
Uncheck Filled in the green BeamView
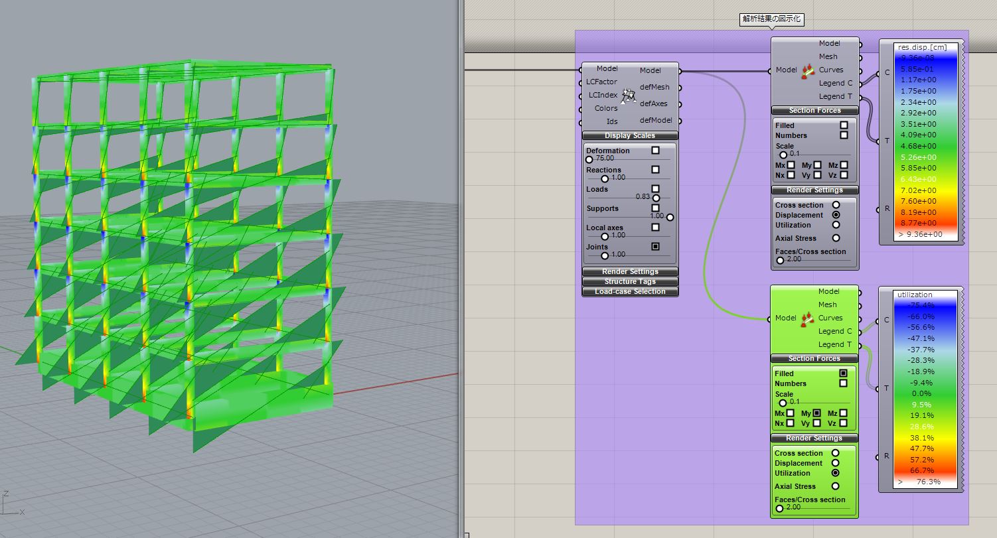click(x=844, y=373)
